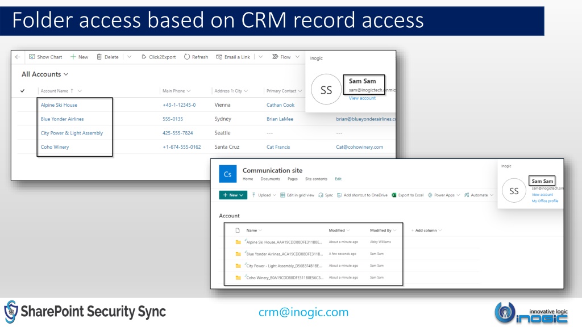
Task: Open Site contents in the site navigation
Action: 316,179
